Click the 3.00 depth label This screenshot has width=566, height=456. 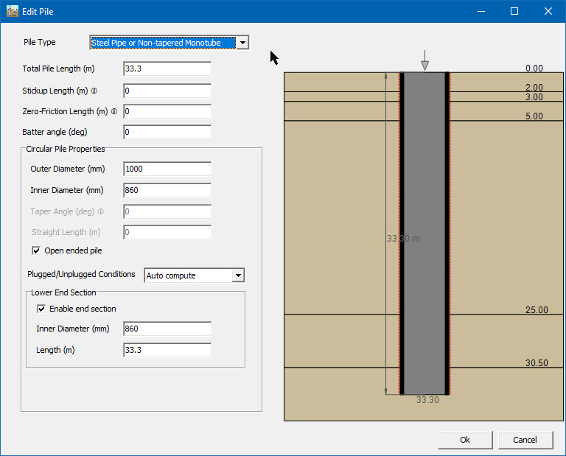pyautogui.click(x=534, y=97)
